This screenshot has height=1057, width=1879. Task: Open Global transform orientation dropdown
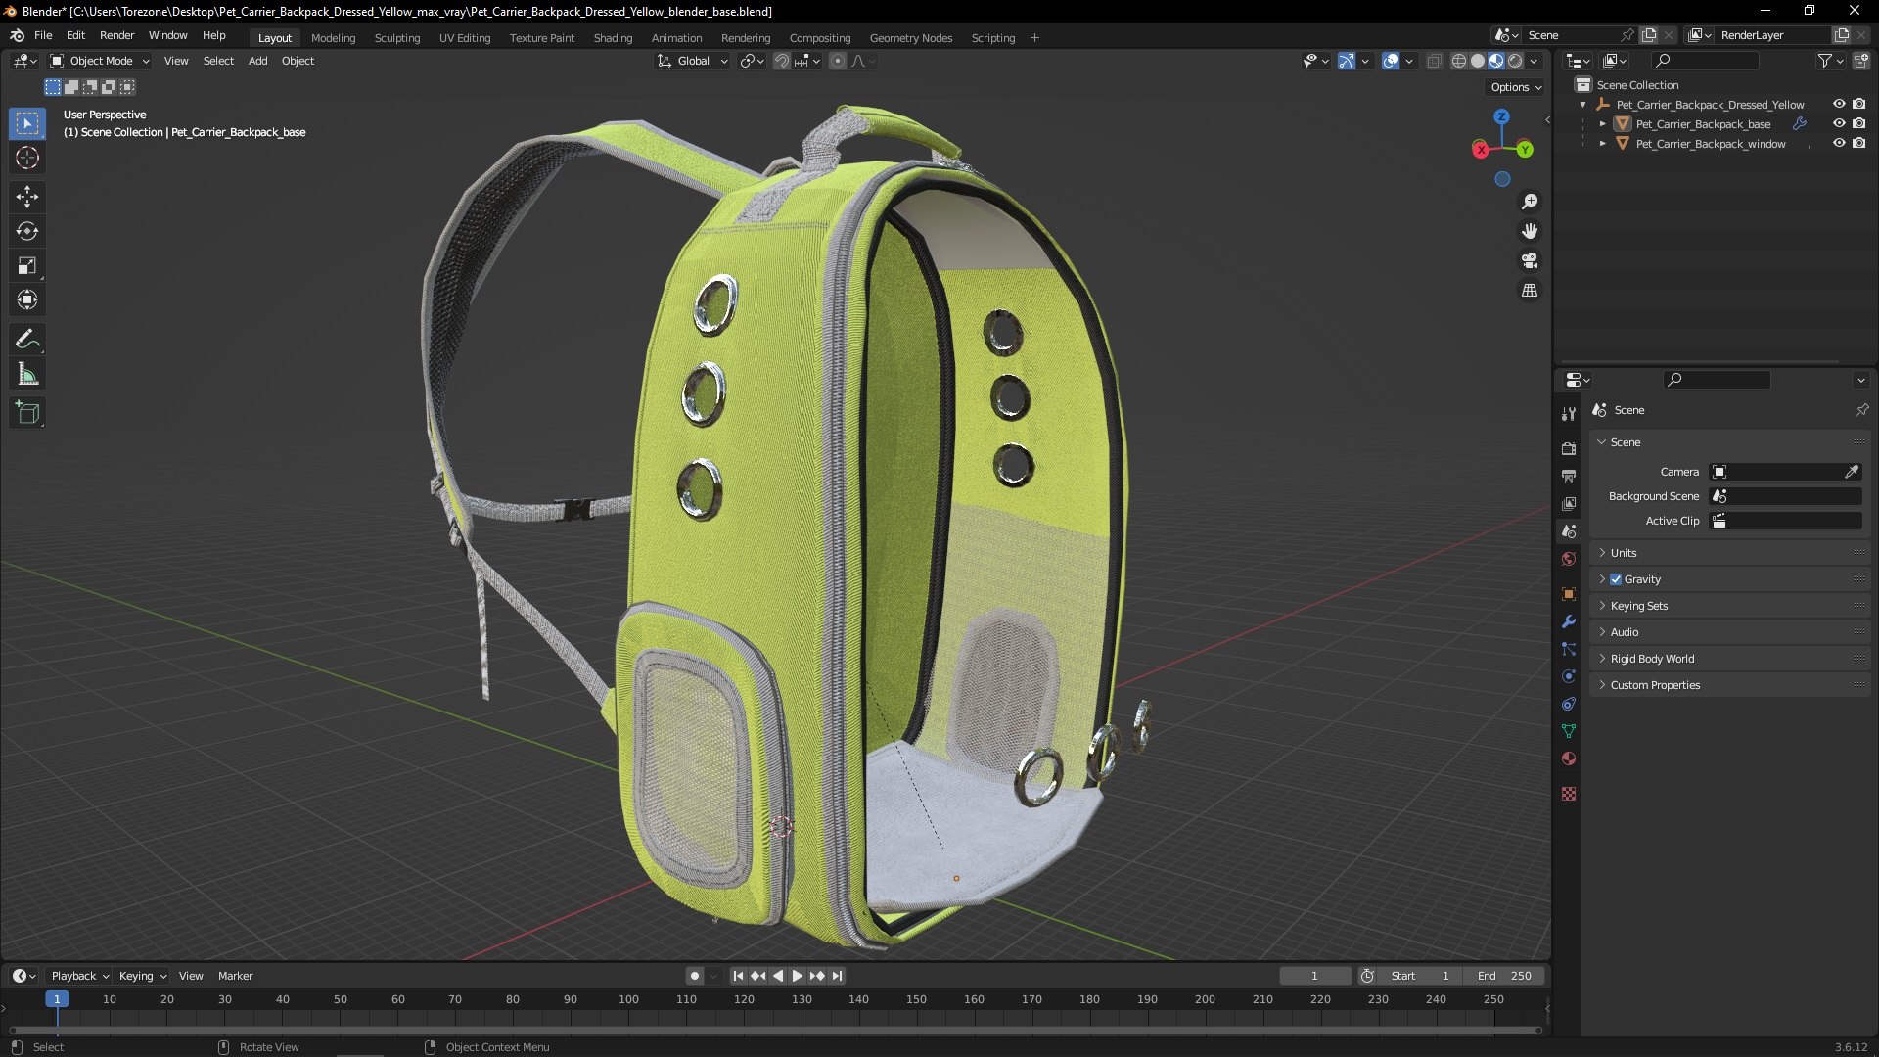pos(693,61)
